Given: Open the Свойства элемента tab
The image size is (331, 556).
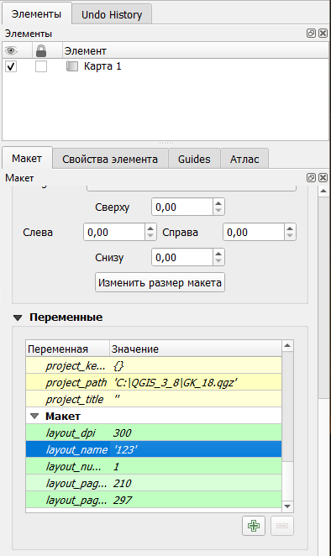Looking at the screenshot, I should pos(110,159).
